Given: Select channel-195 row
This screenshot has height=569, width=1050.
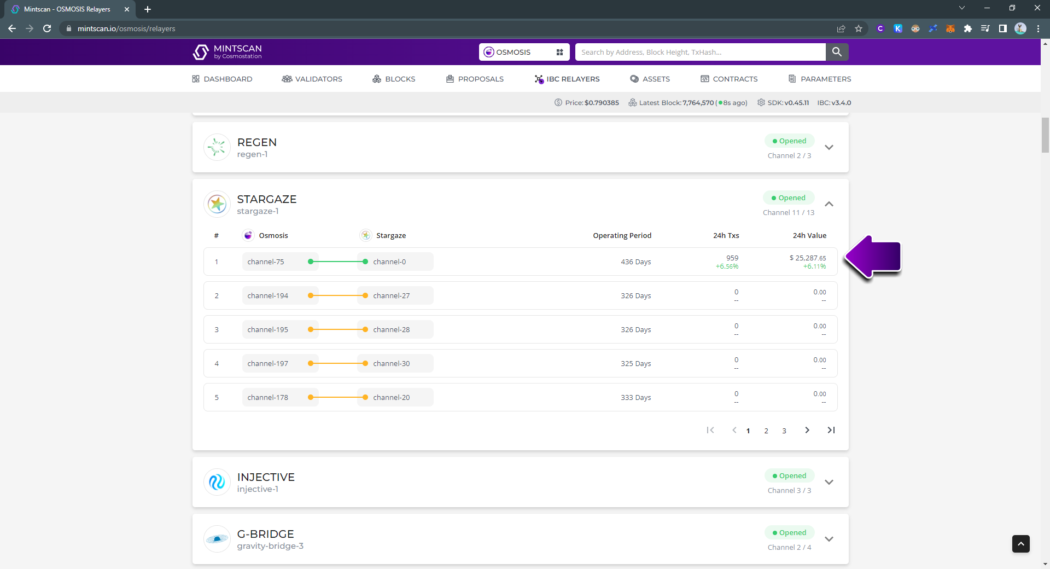Looking at the screenshot, I should (x=520, y=329).
